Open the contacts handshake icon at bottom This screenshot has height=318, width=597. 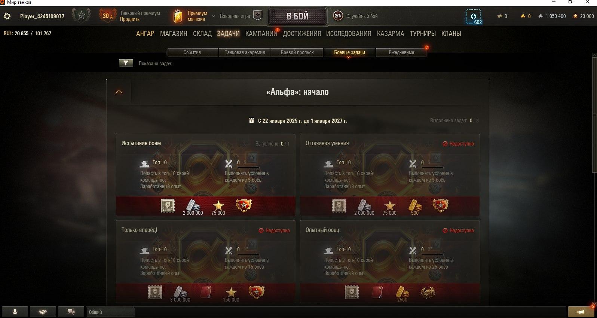(43, 312)
